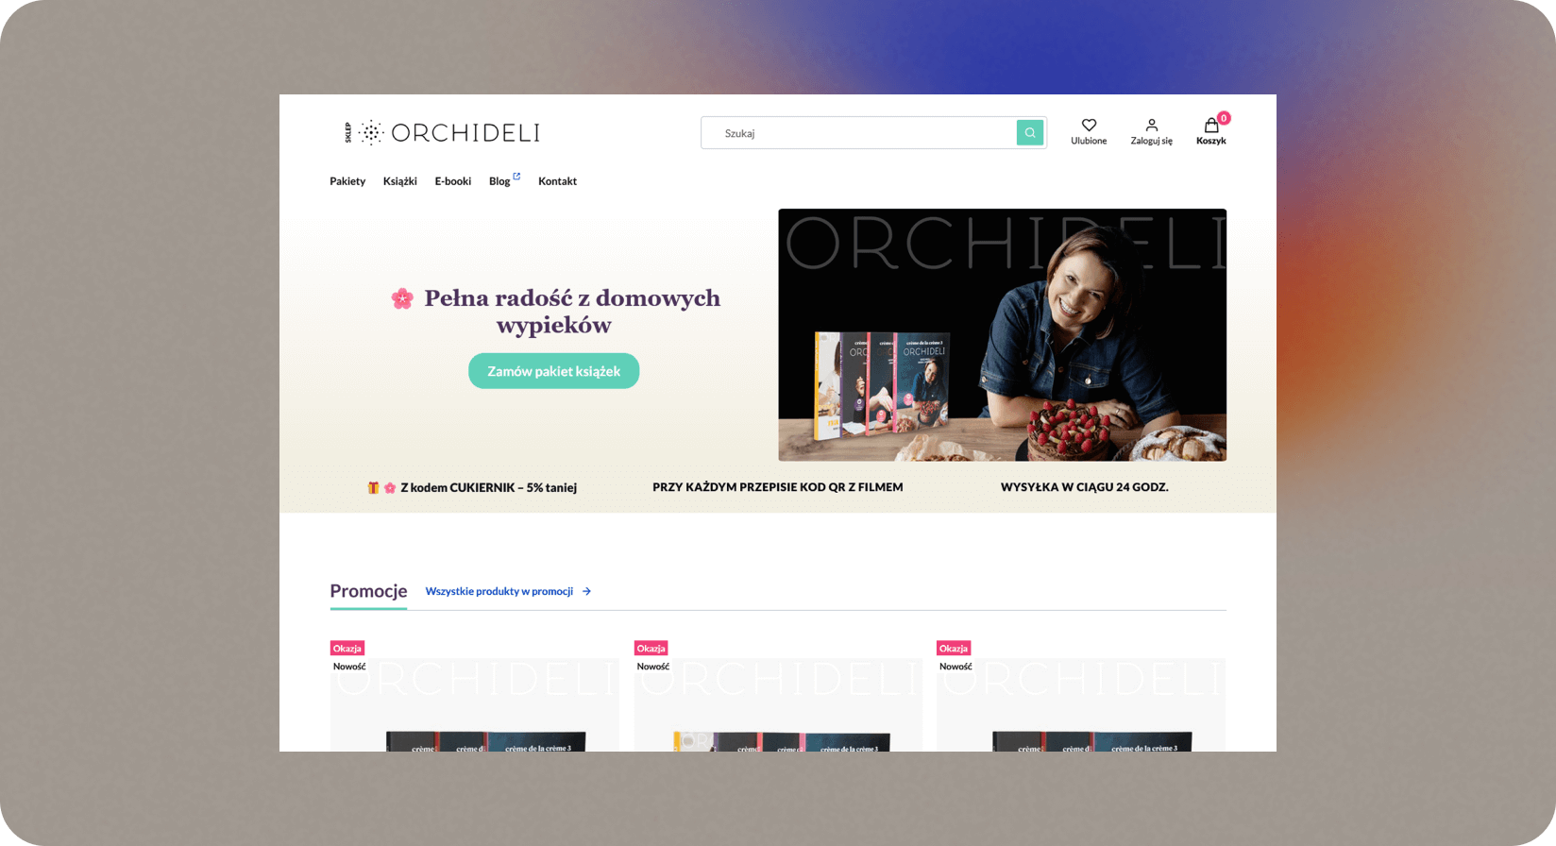Open the Pakiety menu item
This screenshot has width=1556, height=846.
347,181
